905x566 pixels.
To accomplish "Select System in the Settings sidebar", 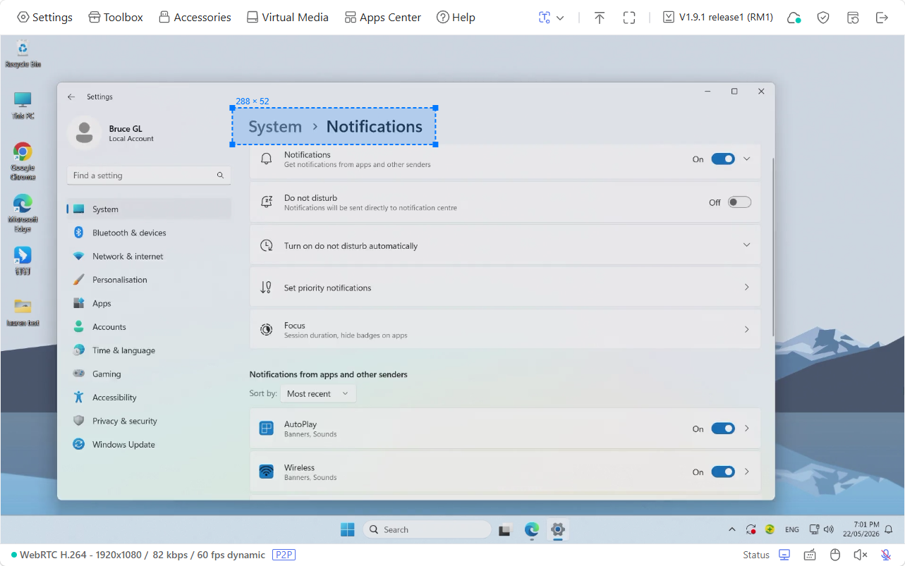I will pos(149,209).
